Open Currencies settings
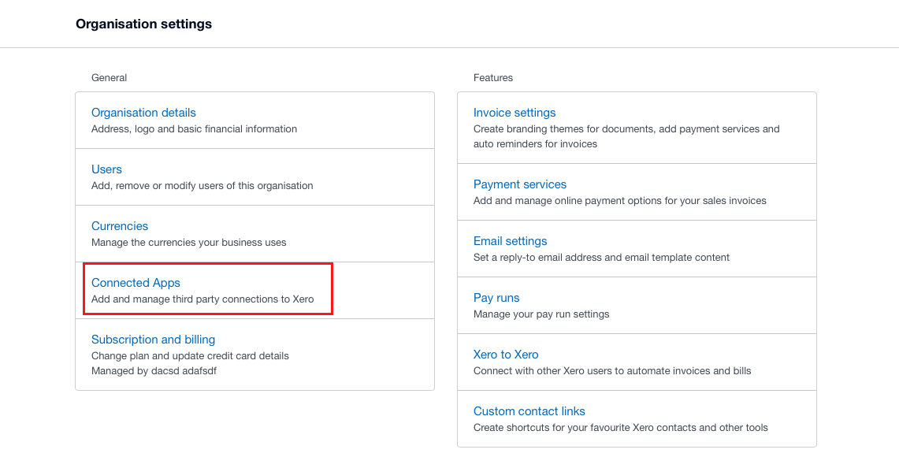This screenshot has height=468, width=899. point(120,226)
